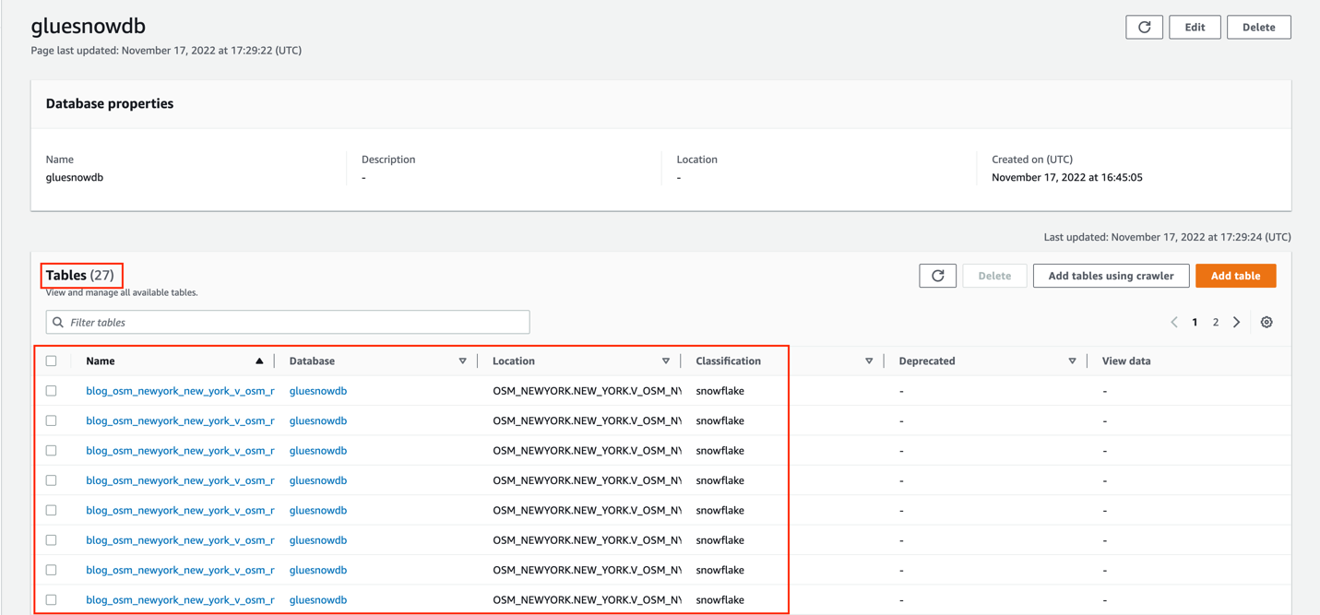Refresh the gluesnowdb database page

(x=1144, y=27)
